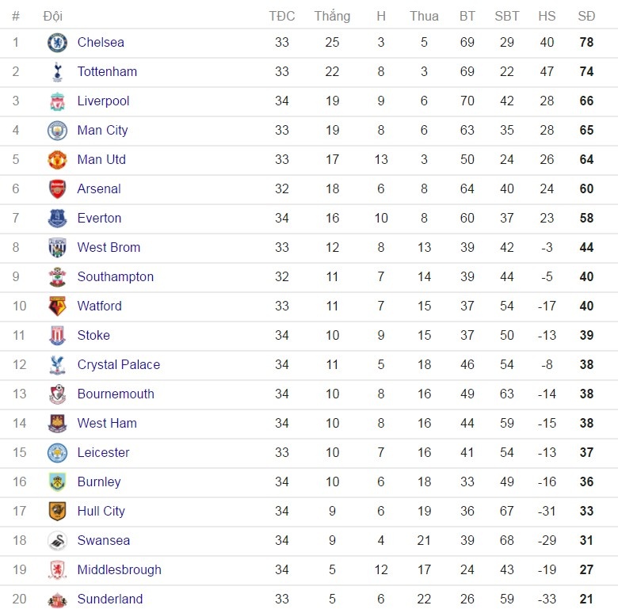Image resolution: width=618 pixels, height=609 pixels.
Task: Click the Arsenal club crest icon
Action: tap(57, 189)
